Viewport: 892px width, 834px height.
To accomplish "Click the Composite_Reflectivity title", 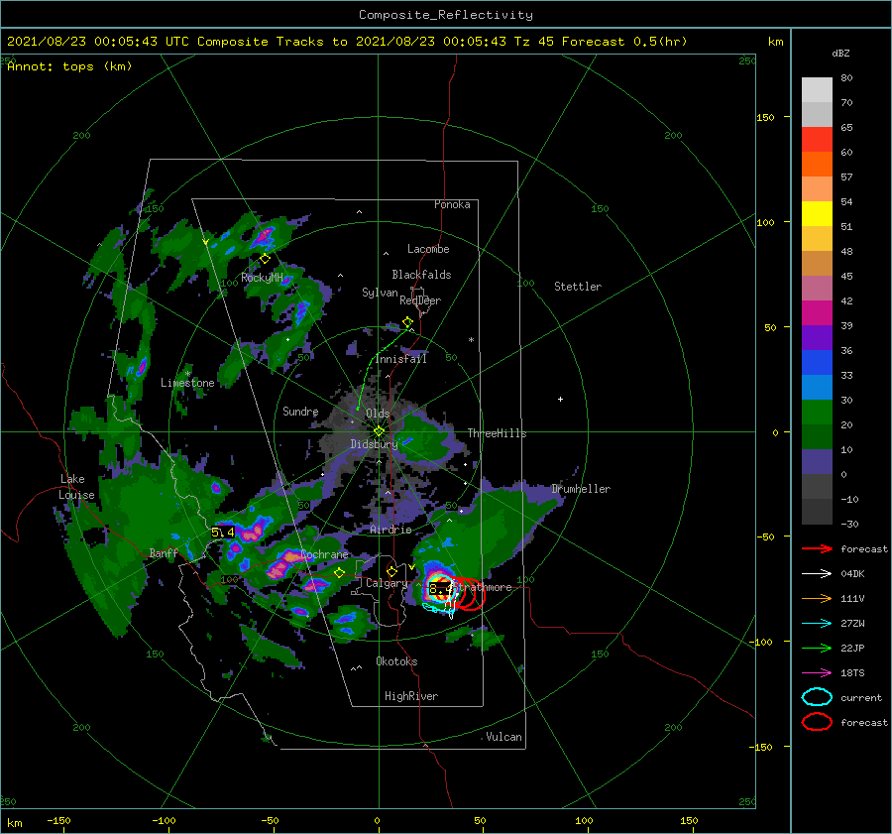I will 446,15.
